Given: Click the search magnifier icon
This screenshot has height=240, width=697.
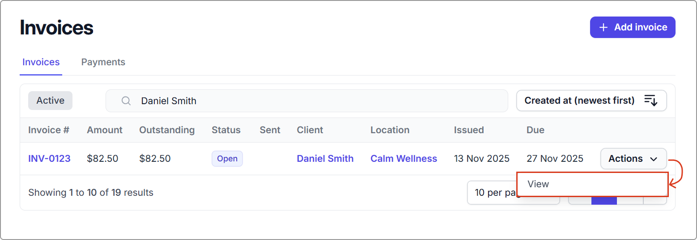Looking at the screenshot, I should (126, 101).
